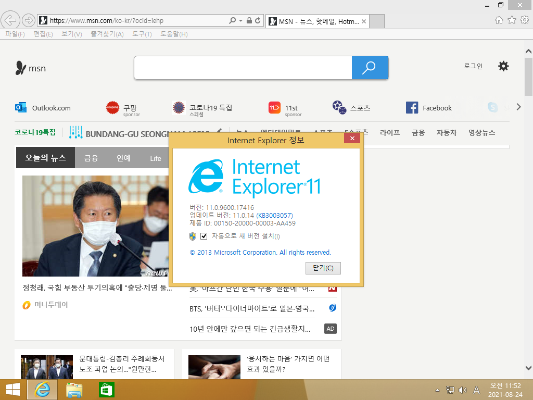Open the 도구(T) menu
The height and width of the screenshot is (400, 533).
click(142, 34)
